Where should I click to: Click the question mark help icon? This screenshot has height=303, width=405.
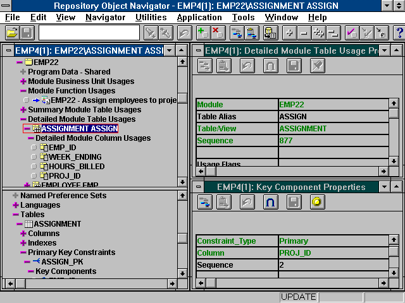399,32
